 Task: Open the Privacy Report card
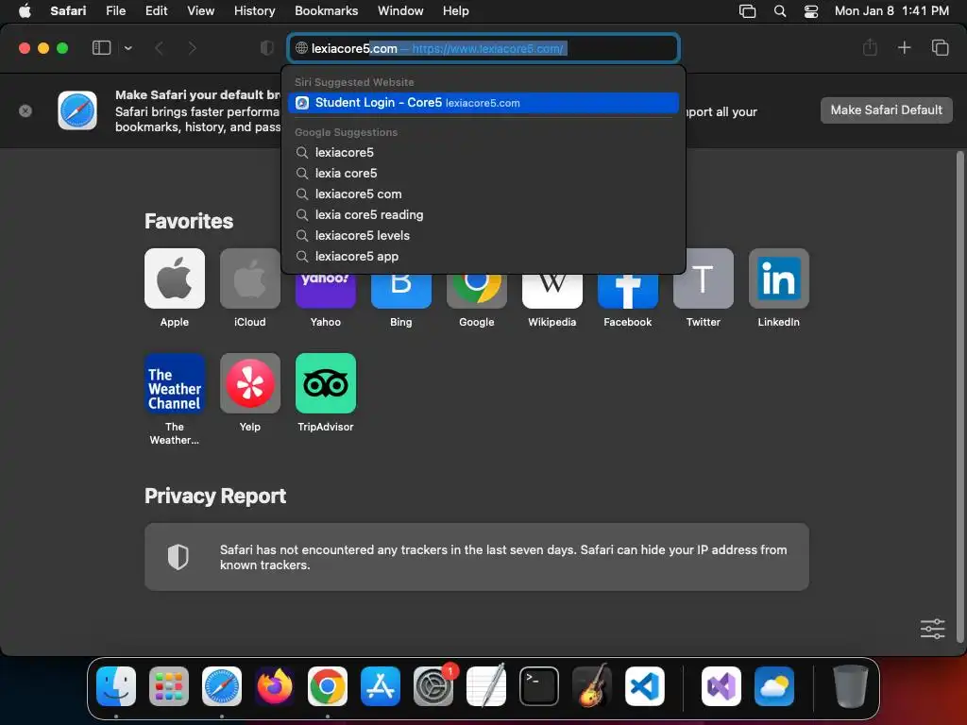click(x=477, y=557)
